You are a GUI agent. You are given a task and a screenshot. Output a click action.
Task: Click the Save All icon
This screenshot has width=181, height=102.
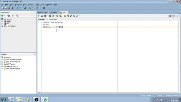[12, 8]
